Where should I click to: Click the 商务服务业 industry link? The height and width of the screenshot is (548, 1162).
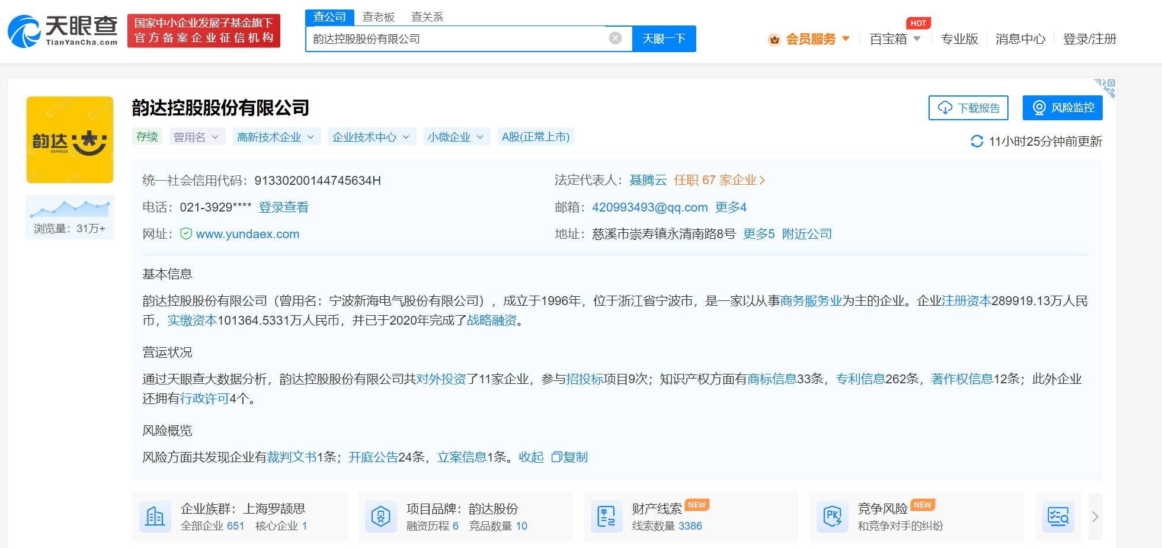811,301
